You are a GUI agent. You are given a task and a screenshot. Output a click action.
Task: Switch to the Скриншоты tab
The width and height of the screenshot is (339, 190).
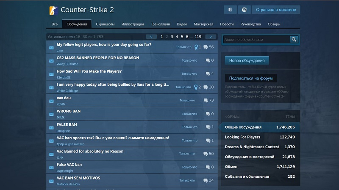(105, 24)
